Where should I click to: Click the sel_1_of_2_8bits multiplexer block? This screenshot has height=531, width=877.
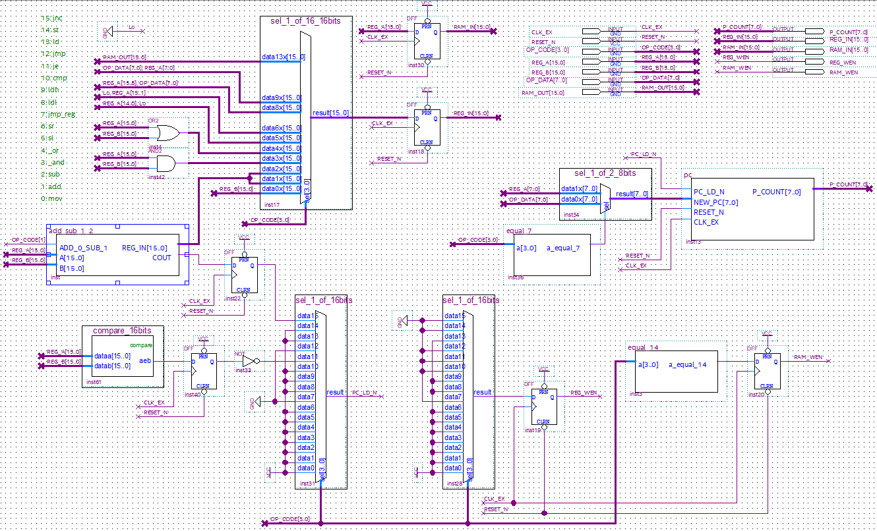click(605, 194)
